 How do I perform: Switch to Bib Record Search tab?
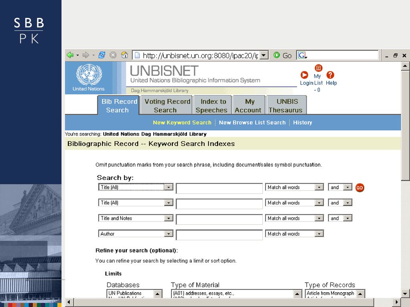[x=119, y=106]
